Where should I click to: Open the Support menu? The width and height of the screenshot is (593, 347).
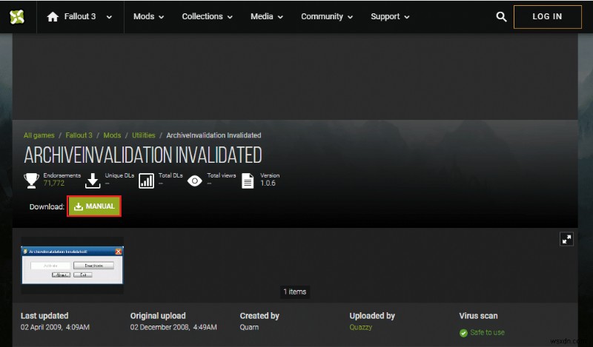click(390, 16)
